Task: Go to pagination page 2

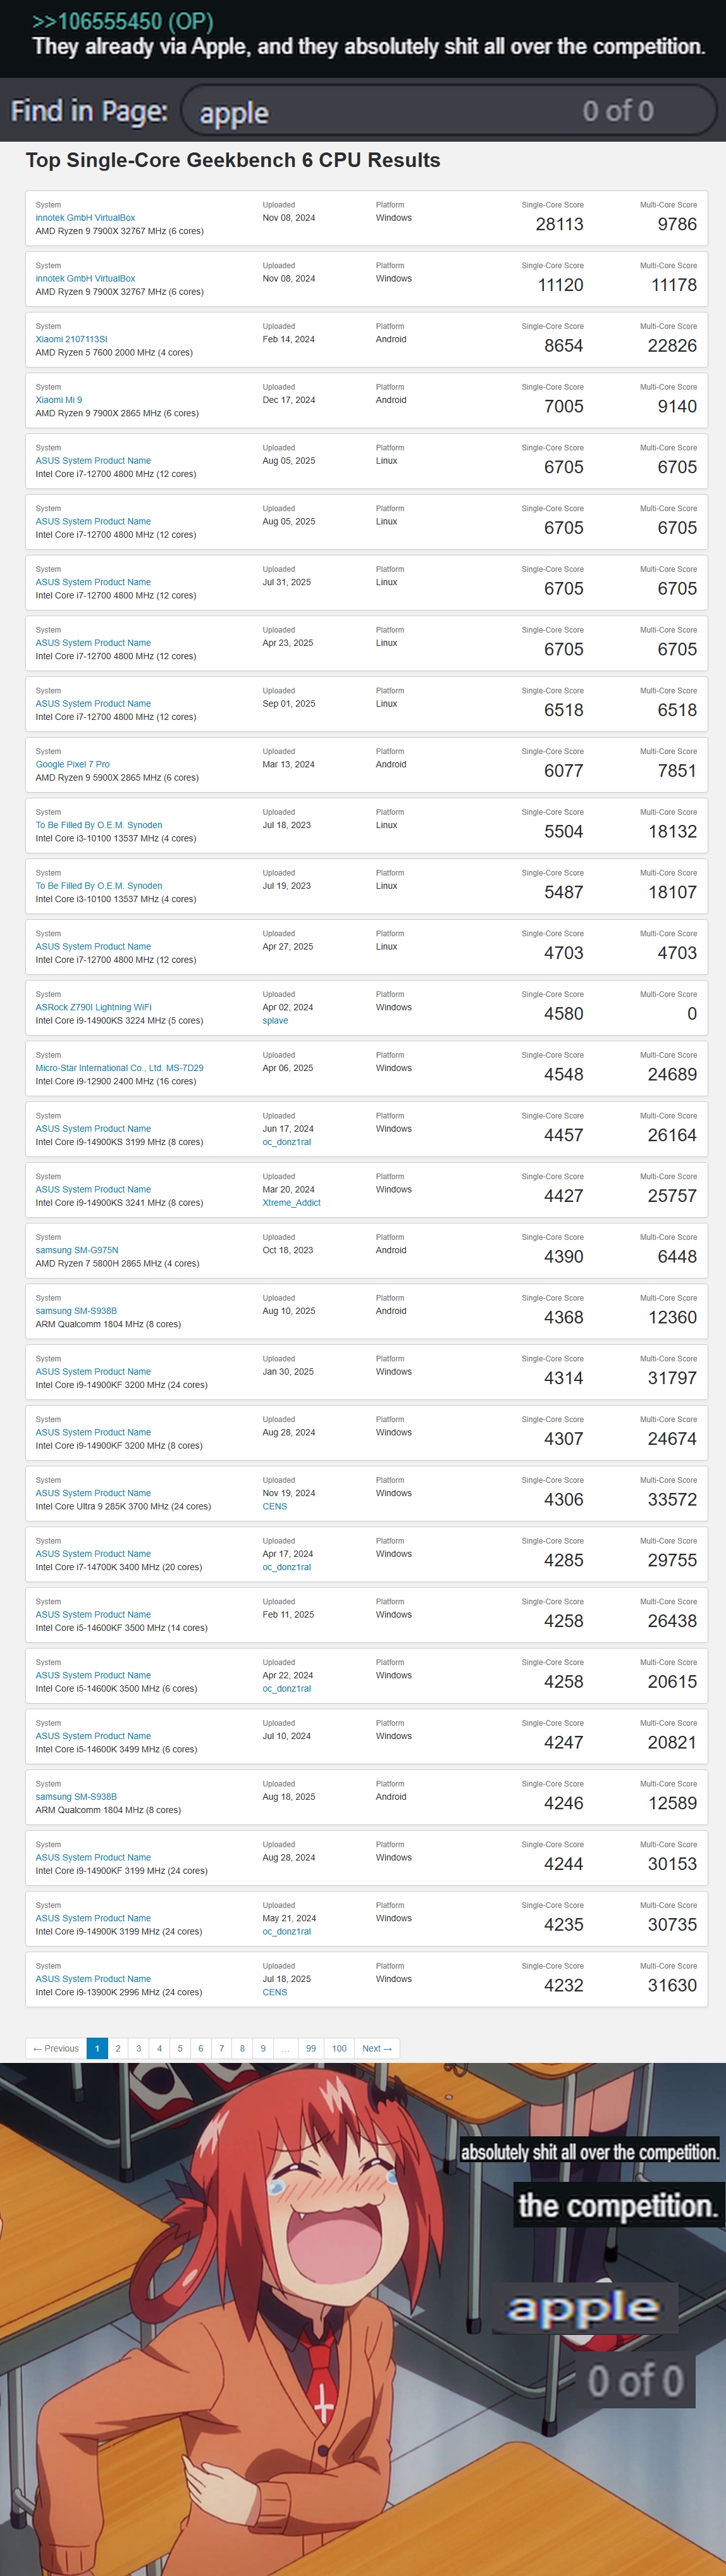Action: (118, 2049)
